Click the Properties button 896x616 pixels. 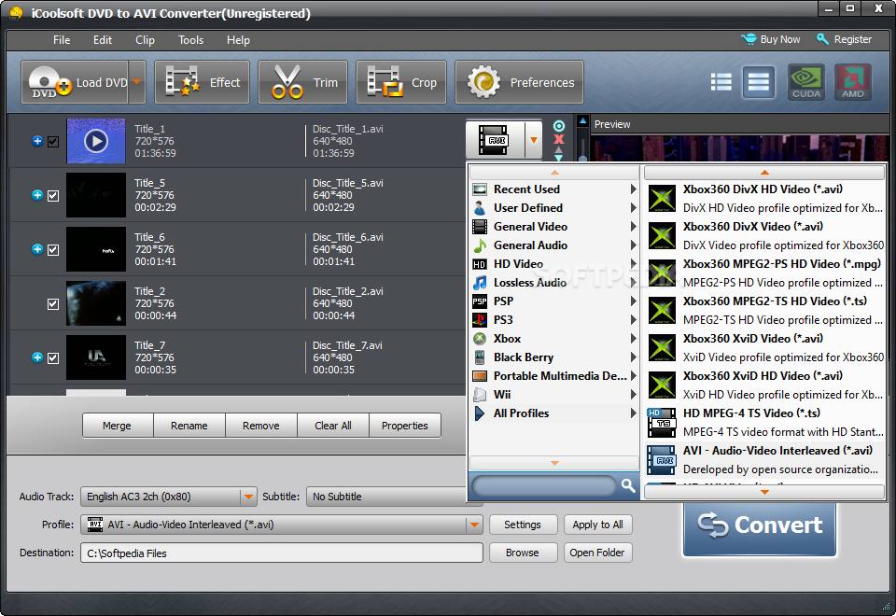point(404,426)
